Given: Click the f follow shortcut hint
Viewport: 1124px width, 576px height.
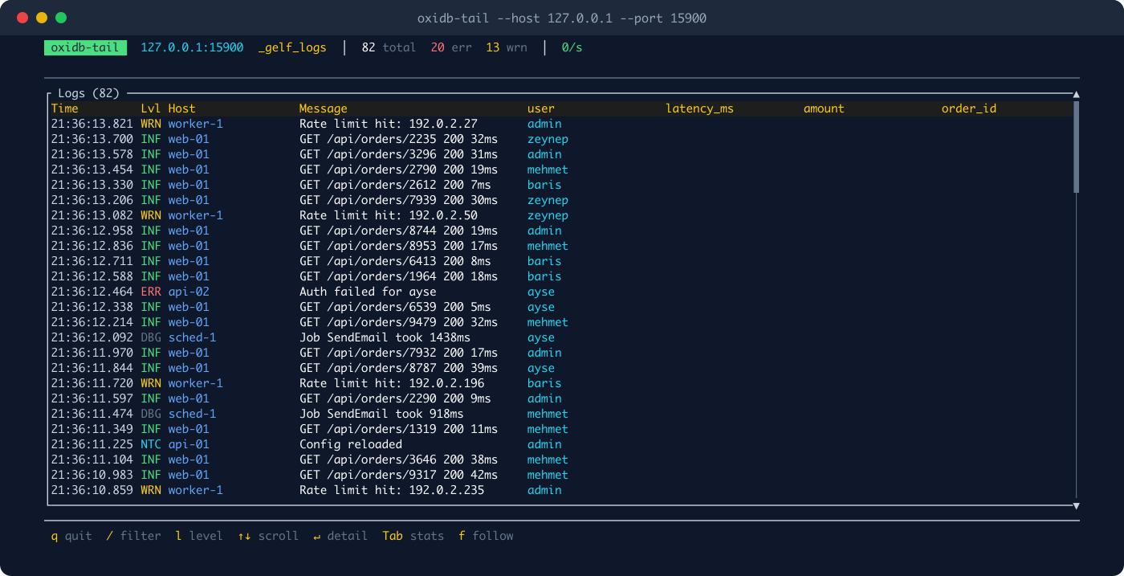Looking at the screenshot, I should tap(486, 536).
